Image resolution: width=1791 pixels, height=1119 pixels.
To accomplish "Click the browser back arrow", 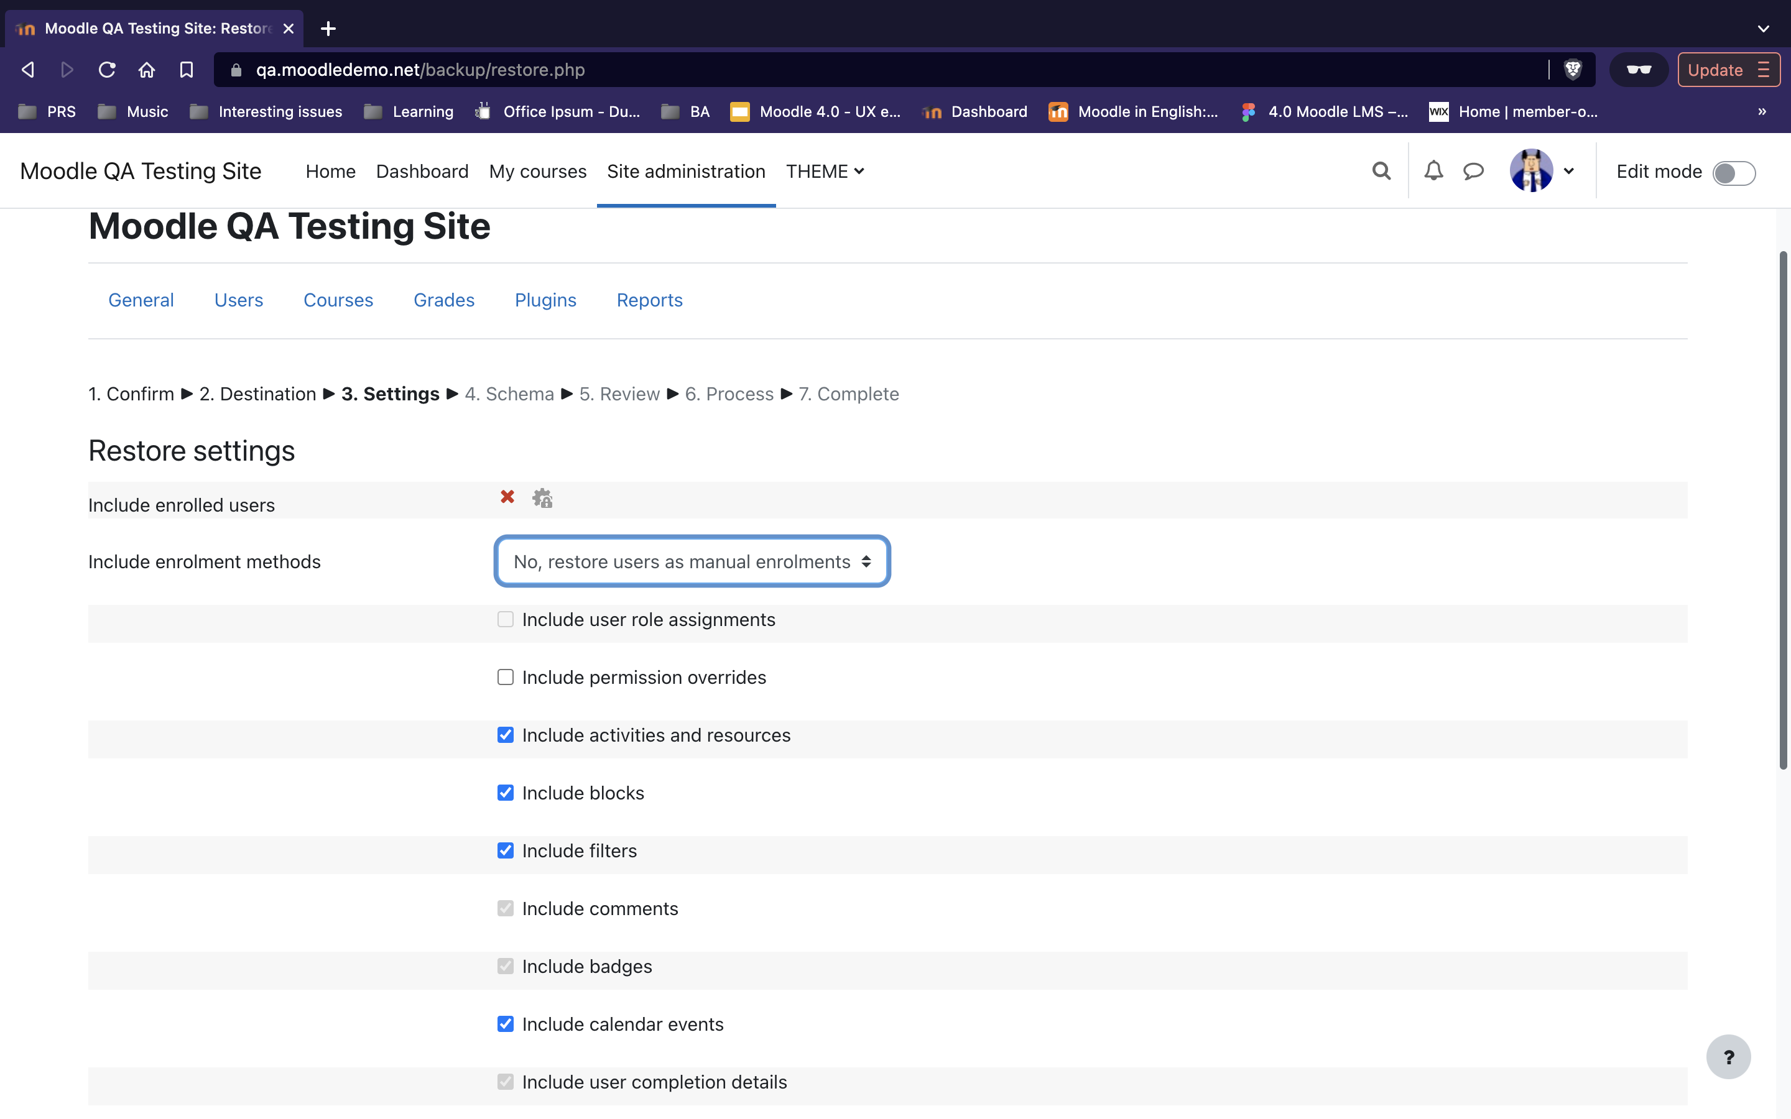I will [x=28, y=70].
